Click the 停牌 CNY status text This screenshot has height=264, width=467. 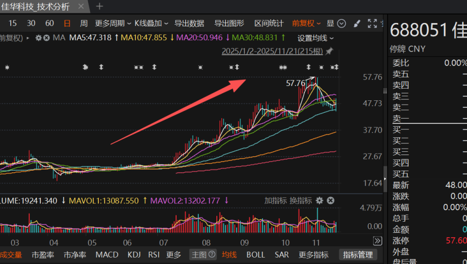tap(407, 49)
